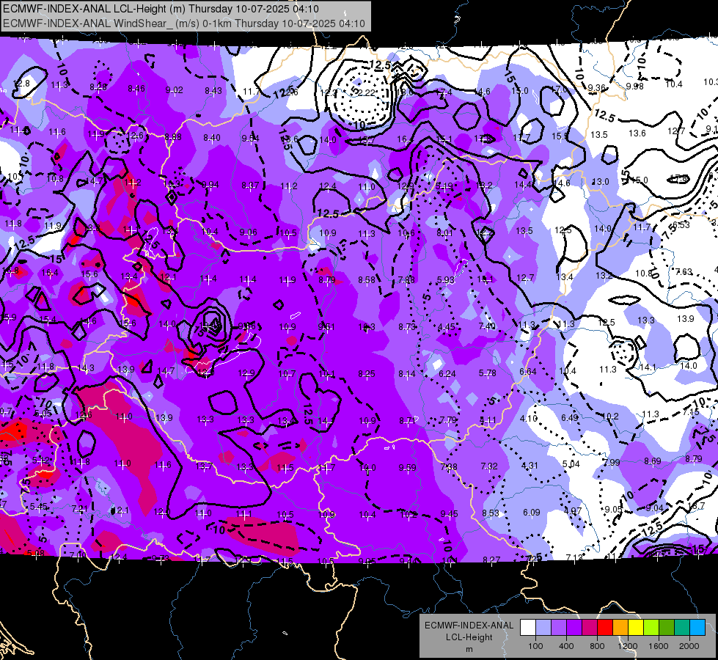This screenshot has height=660, width=718.
Task: Click the wind shear value 9.94
Action: point(210,185)
